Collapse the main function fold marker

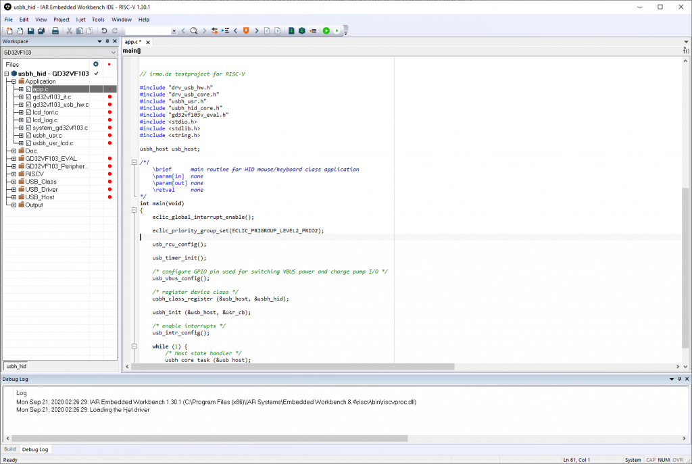(x=134, y=211)
